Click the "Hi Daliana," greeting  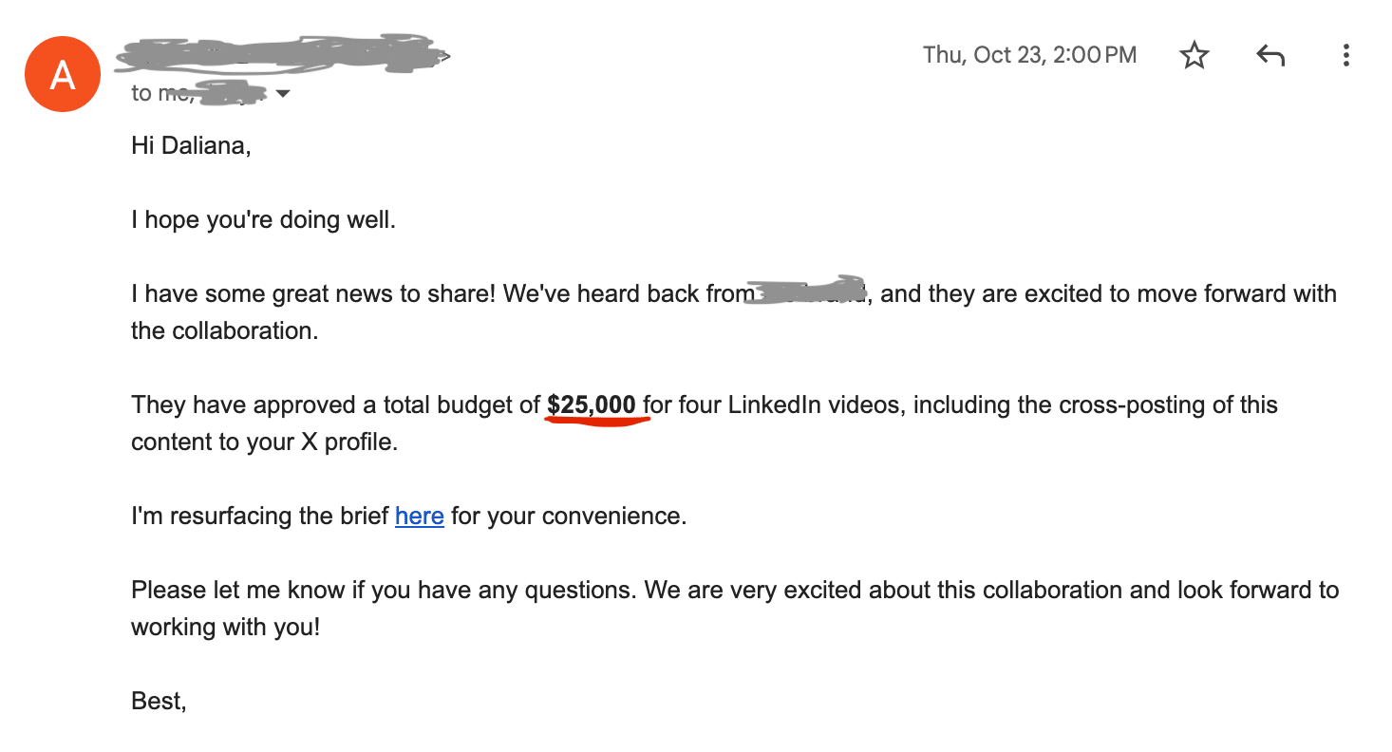pos(191,147)
